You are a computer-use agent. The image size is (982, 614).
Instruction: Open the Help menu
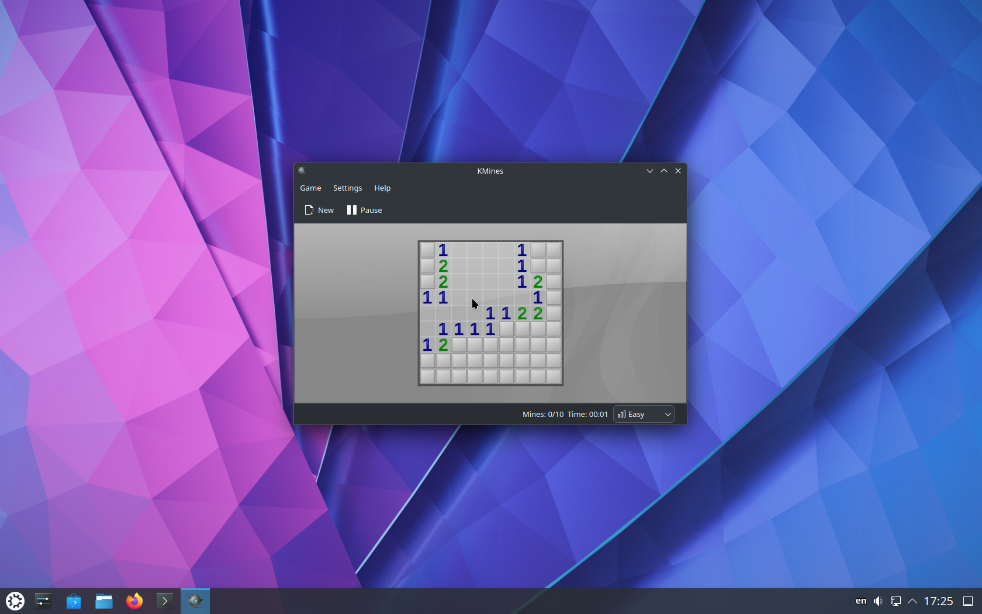[382, 188]
